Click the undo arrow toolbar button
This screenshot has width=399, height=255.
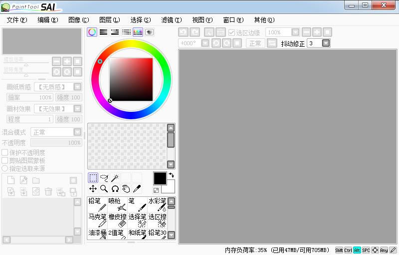coord(183,32)
